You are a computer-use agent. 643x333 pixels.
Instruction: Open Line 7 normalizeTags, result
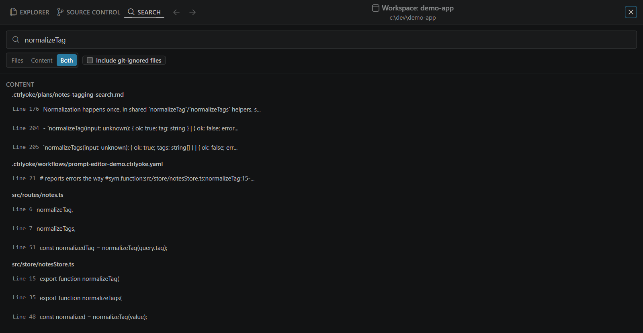(44, 229)
